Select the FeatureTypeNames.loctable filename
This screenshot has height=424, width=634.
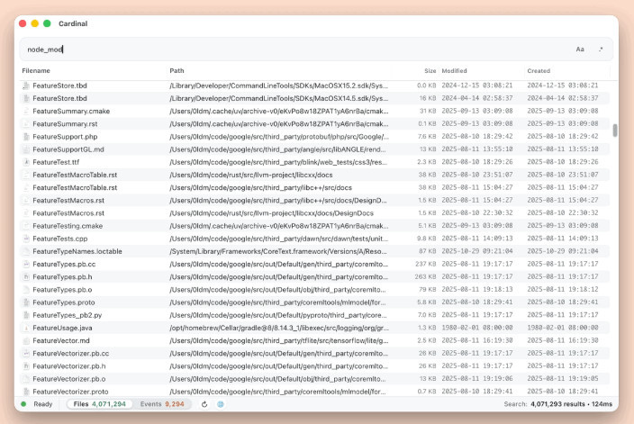coord(77,251)
